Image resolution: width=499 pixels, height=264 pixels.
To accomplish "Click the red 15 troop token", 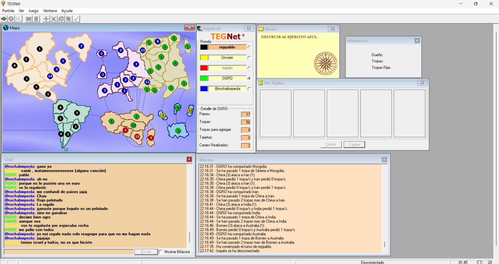I will (x=137, y=136).
